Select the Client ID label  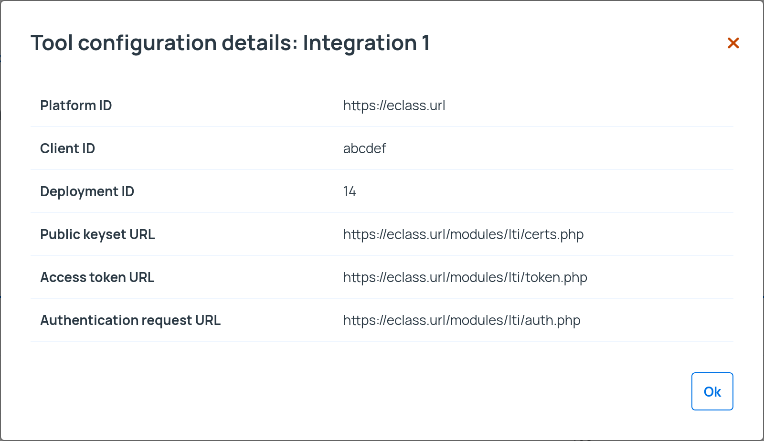[67, 148]
